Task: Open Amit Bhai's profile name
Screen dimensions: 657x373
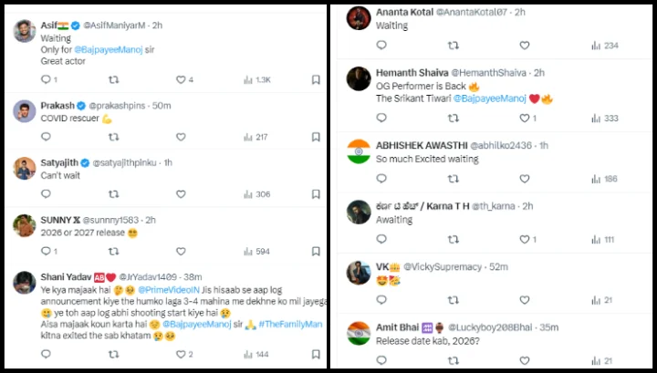Action: pyautogui.click(x=397, y=326)
